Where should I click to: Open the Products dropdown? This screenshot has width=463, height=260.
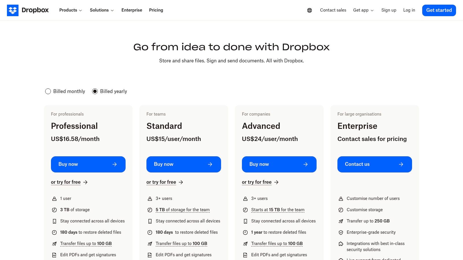coord(70,10)
